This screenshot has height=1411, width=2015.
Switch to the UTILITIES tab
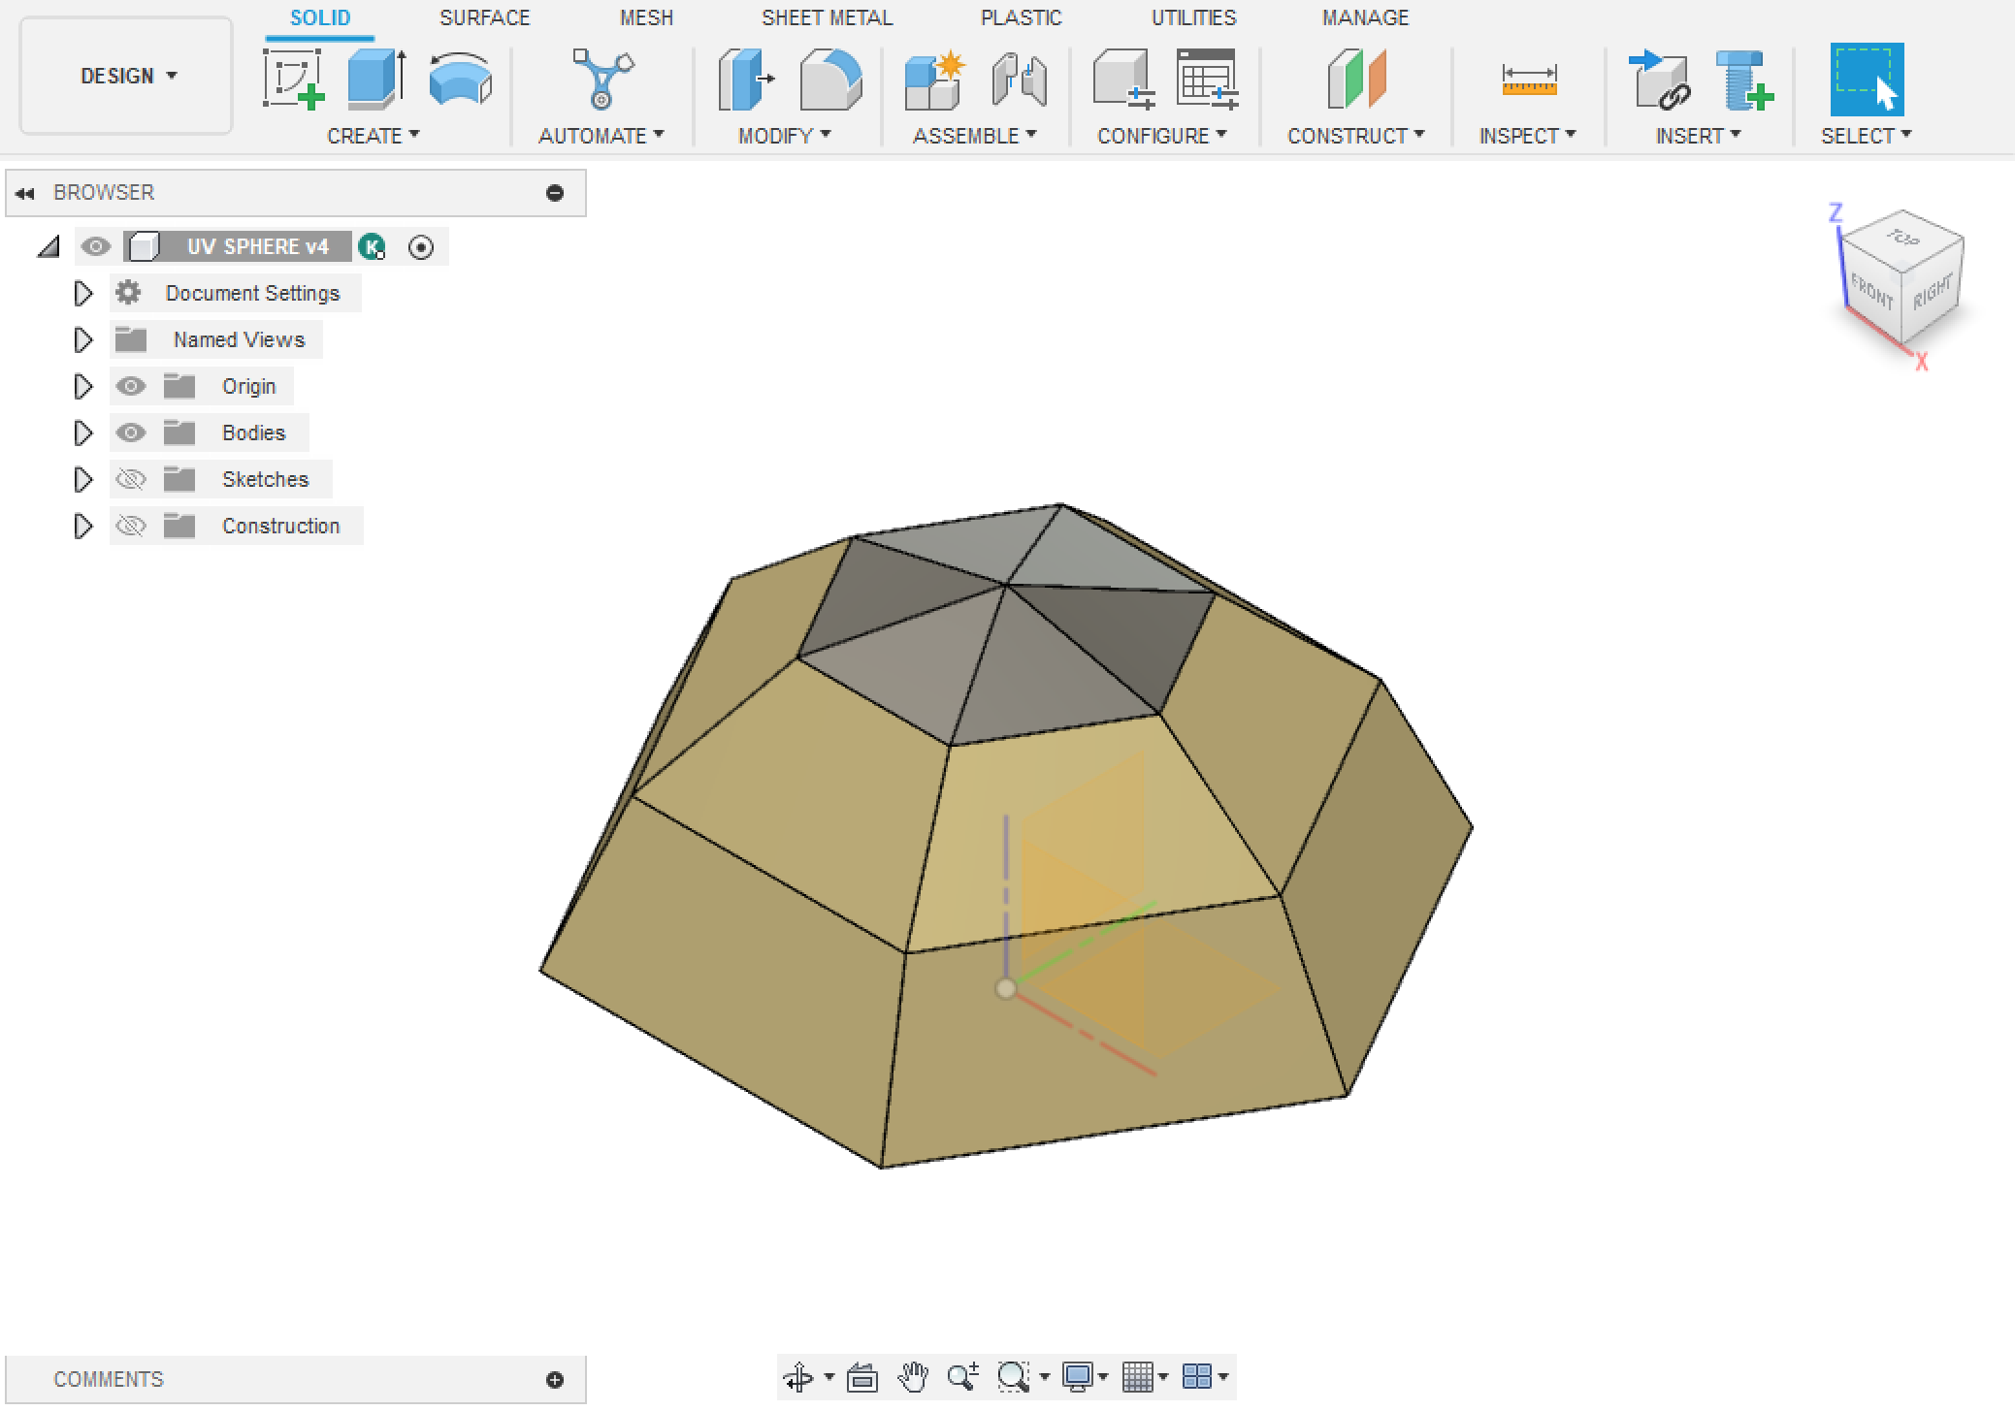pyautogui.click(x=1193, y=17)
